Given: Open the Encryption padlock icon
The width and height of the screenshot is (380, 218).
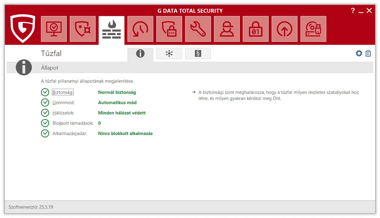Looking at the screenshot, I should tap(256, 29).
